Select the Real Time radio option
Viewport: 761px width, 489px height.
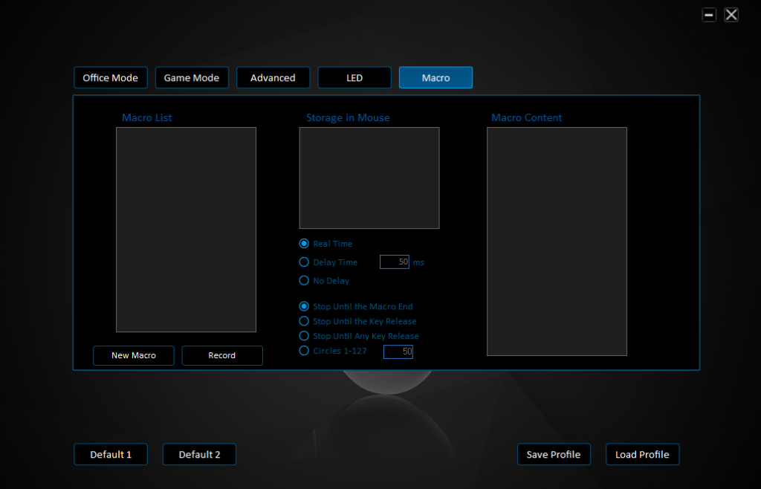[x=304, y=244]
